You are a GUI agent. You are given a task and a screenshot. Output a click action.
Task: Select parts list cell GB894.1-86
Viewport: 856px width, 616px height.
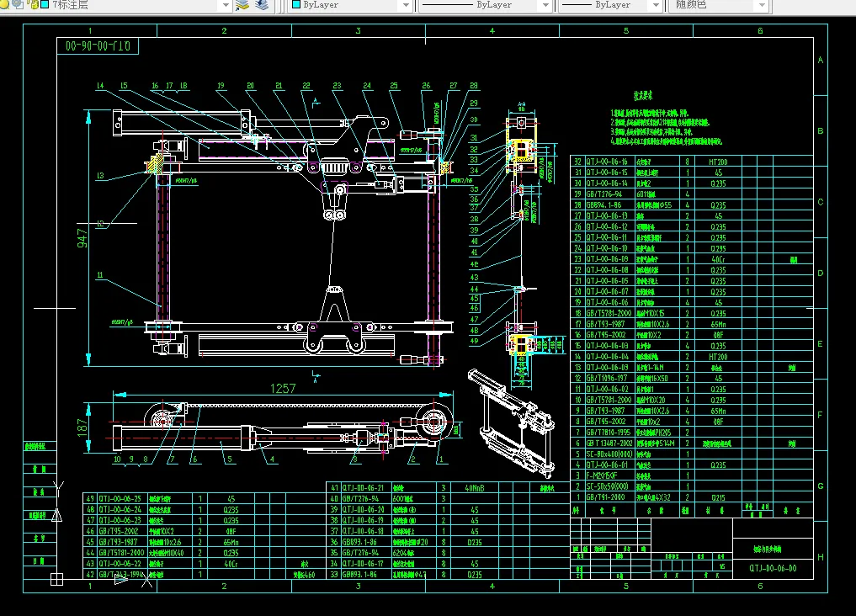[603, 205]
